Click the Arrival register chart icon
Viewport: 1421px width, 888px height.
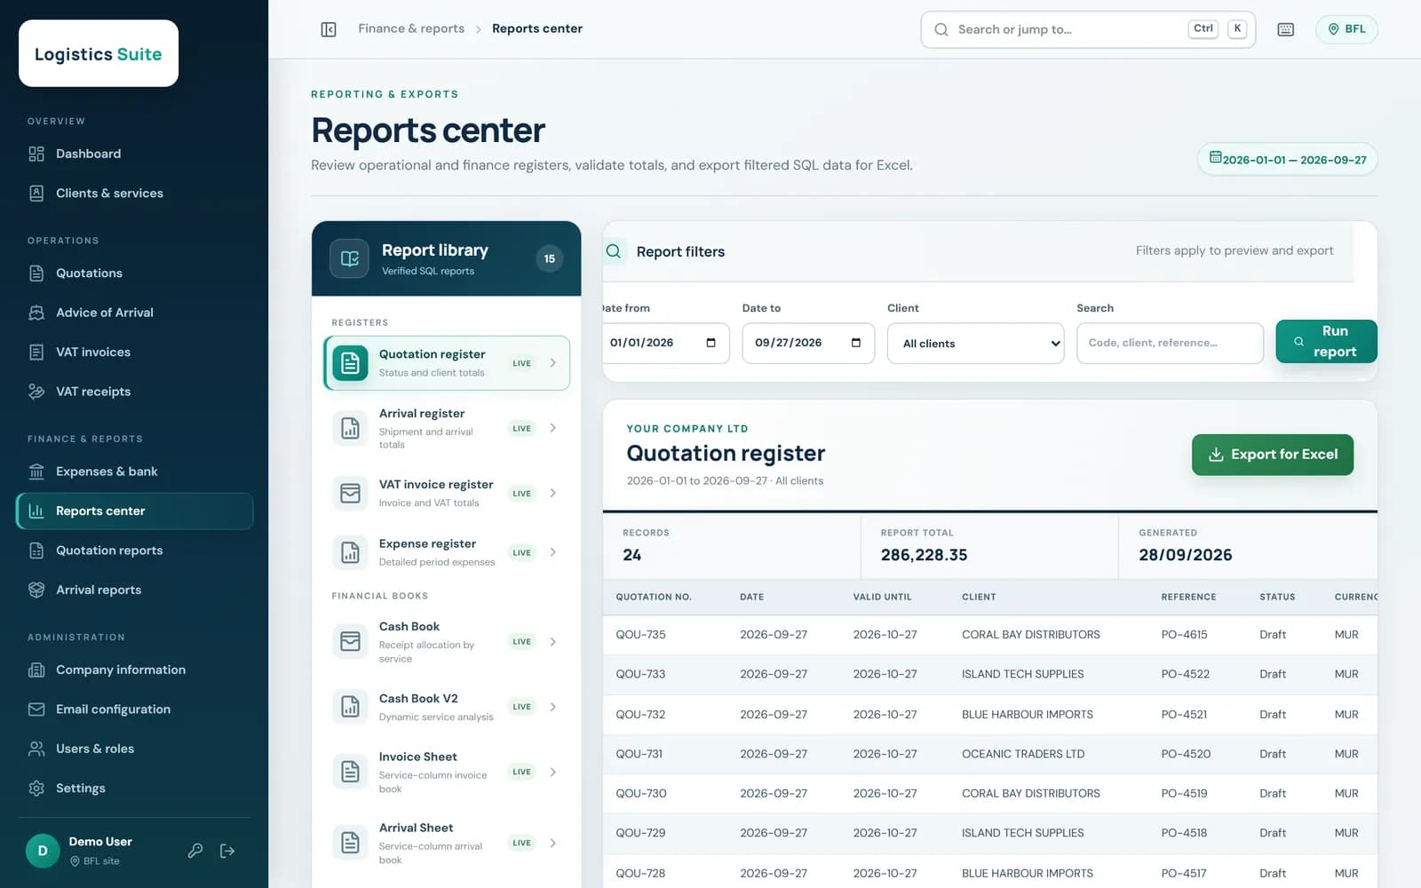(x=350, y=428)
